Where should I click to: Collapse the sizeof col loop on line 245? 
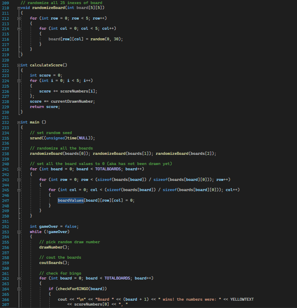click(x=19, y=190)
